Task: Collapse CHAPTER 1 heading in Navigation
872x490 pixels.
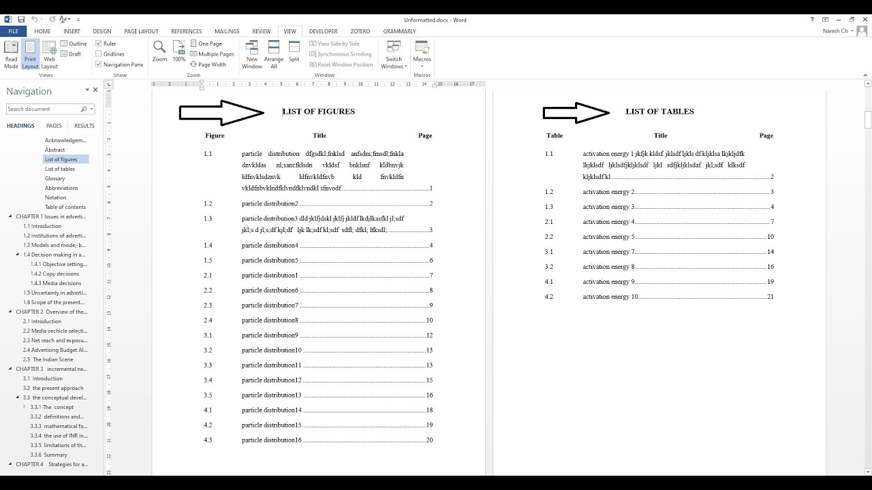Action: click(x=10, y=216)
